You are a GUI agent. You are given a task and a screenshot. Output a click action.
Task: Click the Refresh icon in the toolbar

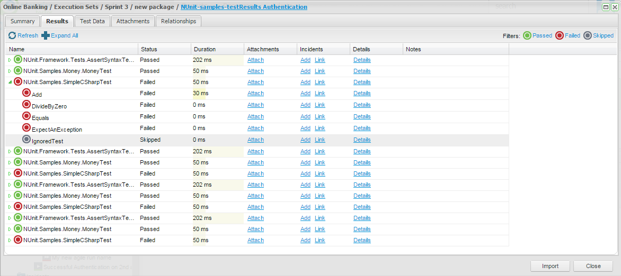[12, 35]
